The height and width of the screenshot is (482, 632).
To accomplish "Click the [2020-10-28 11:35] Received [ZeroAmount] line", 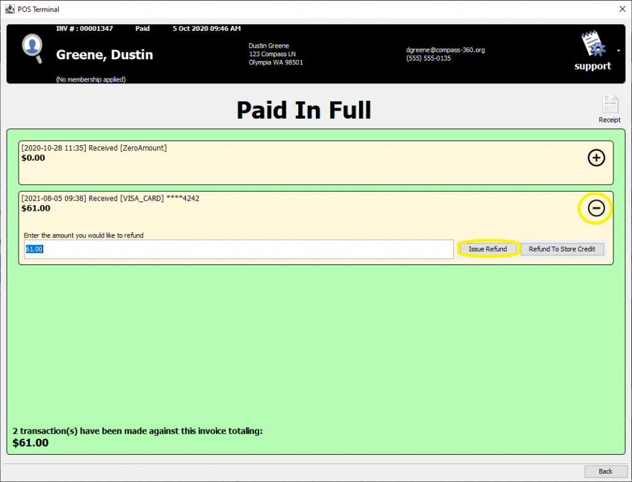I will pos(94,148).
